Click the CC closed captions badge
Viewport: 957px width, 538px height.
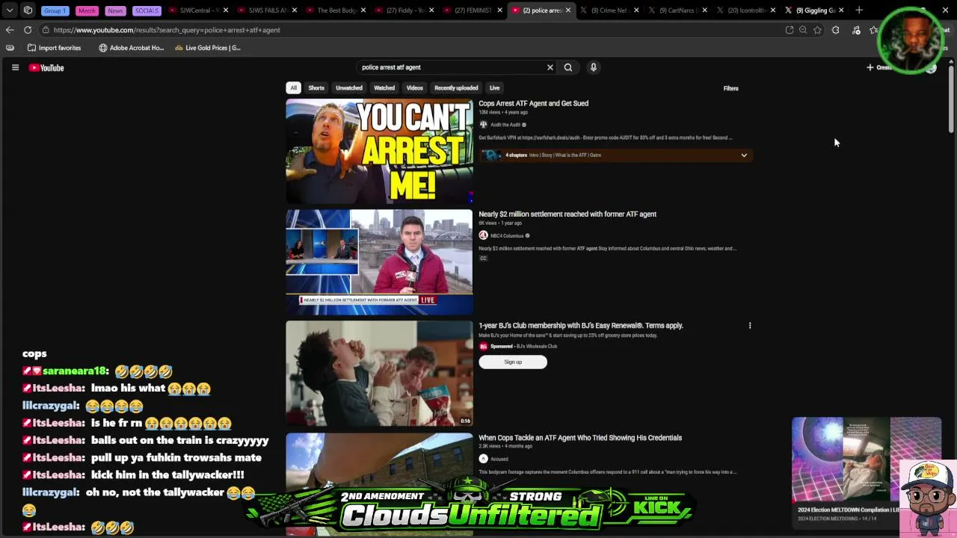(x=483, y=259)
